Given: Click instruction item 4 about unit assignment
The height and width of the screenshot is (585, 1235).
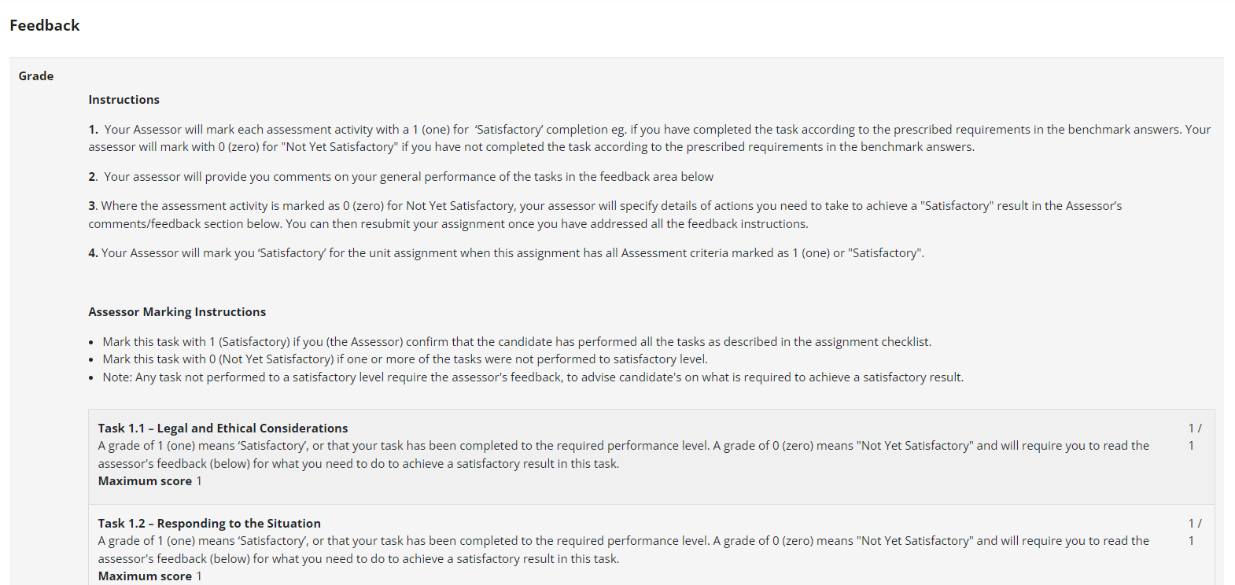Looking at the screenshot, I should (x=507, y=253).
